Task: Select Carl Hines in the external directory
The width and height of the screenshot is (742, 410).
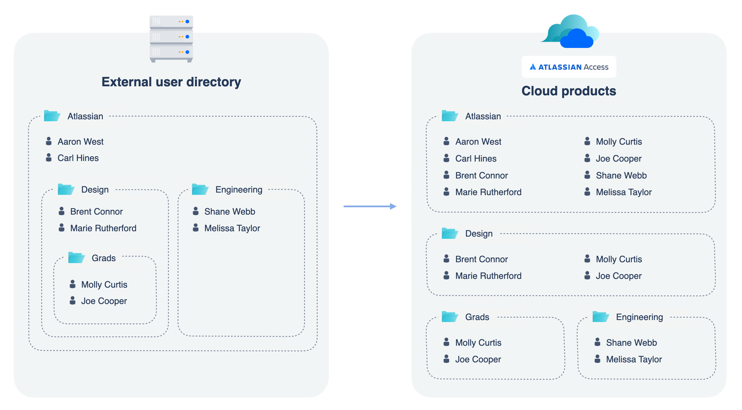Action: [x=78, y=158]
